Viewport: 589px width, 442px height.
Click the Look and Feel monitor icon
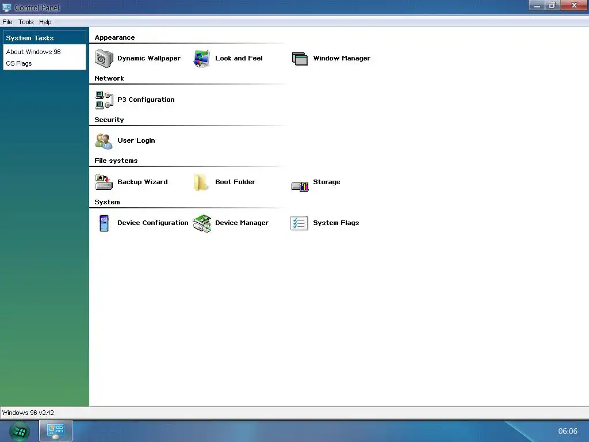[x=202, y=59]
